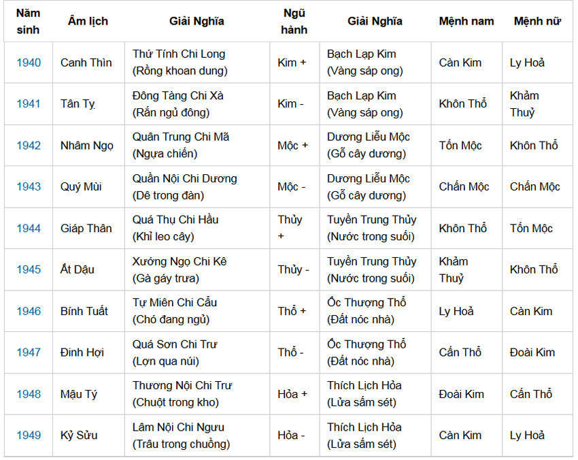Viewport: 578px width, 460px height.
Task: Select the 1944 year link
Action: (x=29, y=229)
